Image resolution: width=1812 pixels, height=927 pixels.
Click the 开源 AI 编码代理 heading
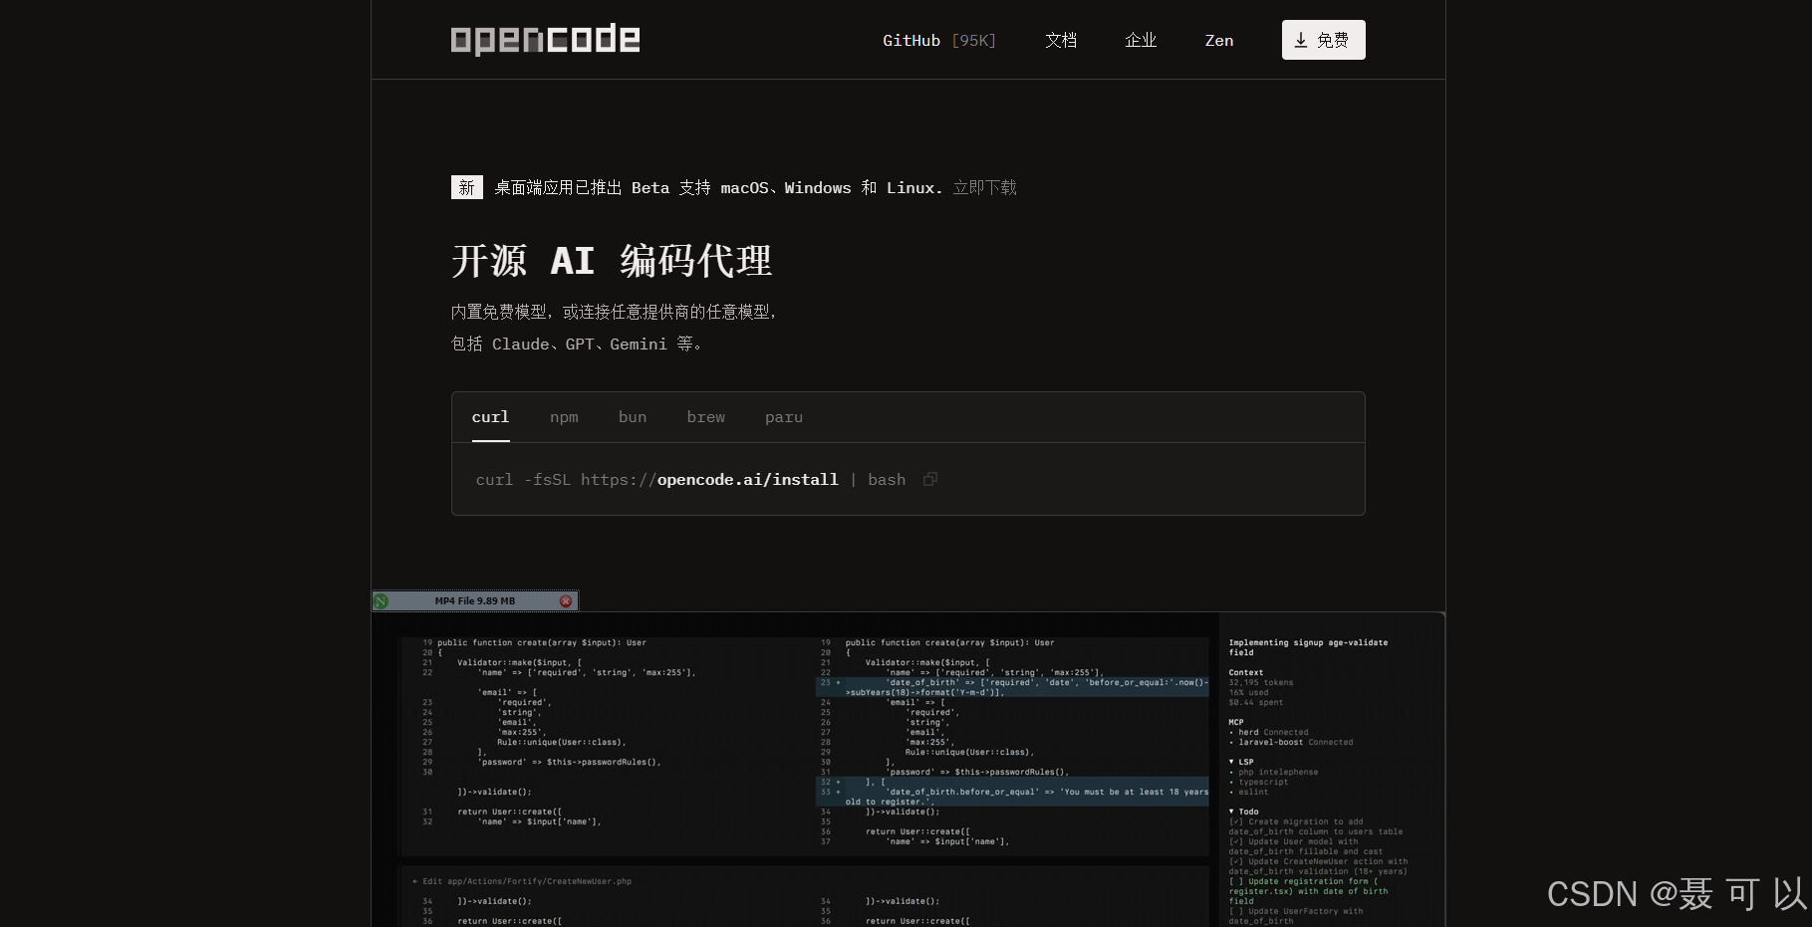click(612, 261)
